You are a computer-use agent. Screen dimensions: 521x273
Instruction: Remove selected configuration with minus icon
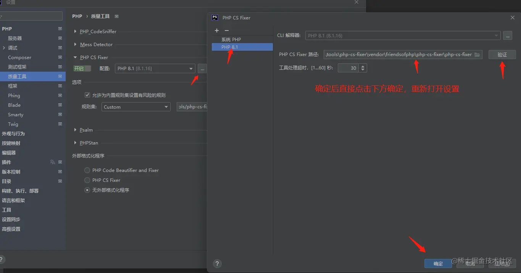(227, 31)
